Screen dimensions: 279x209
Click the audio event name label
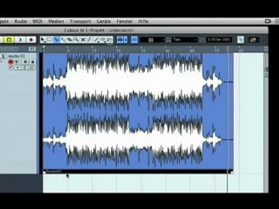53,171
